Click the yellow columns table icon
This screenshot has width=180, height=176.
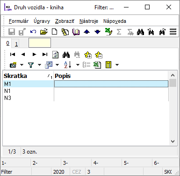click(108, 65)
